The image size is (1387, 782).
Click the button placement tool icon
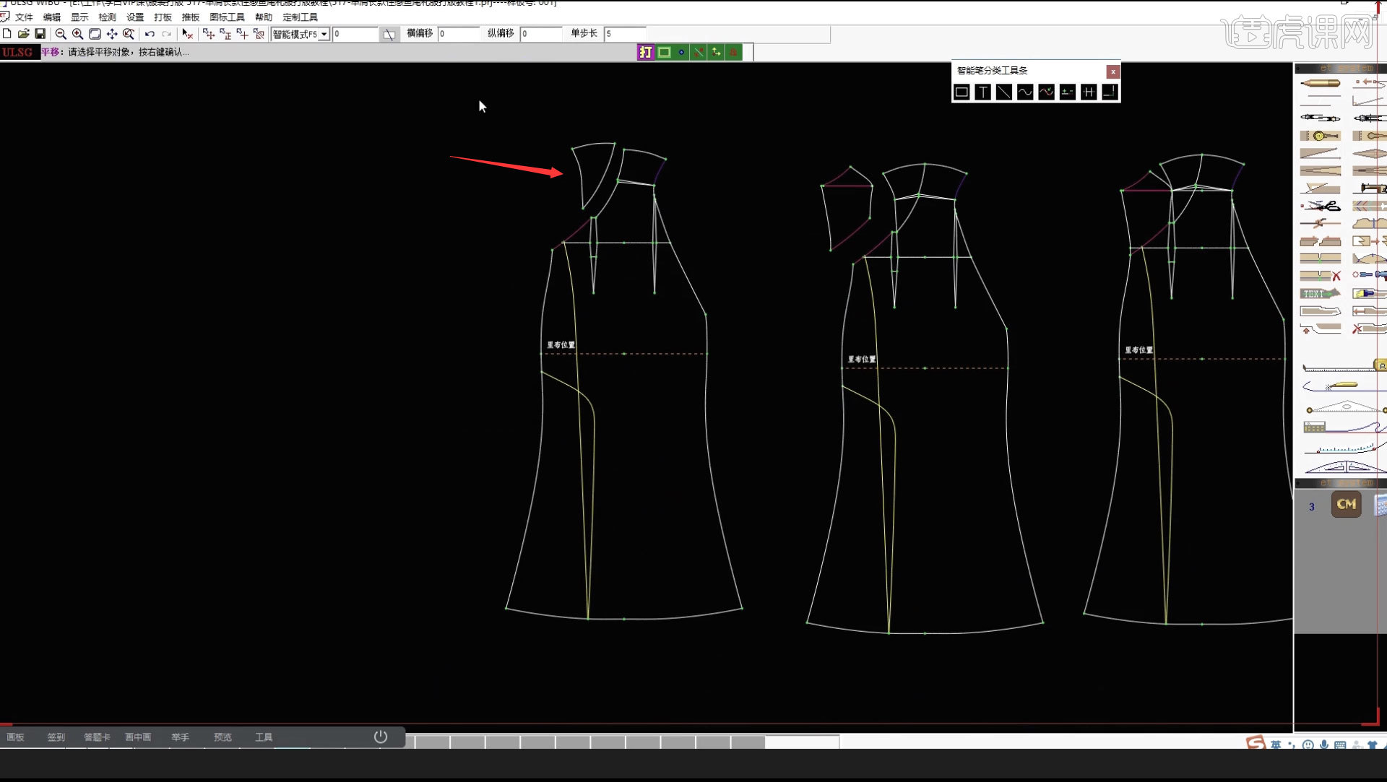(1320, 136)
